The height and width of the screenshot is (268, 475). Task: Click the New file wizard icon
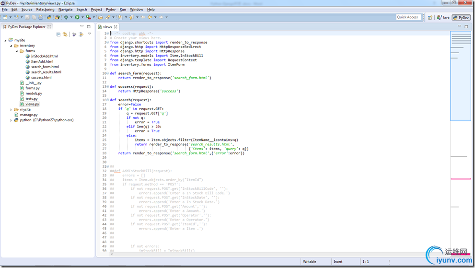tap(5, 17)
